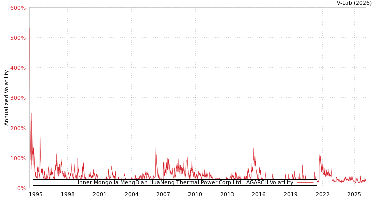Viewport: 377px width, 201px height.
Task: Click the Inner Mongolia MengDian AGARCH legend label
Action: (x=185, y=183)
